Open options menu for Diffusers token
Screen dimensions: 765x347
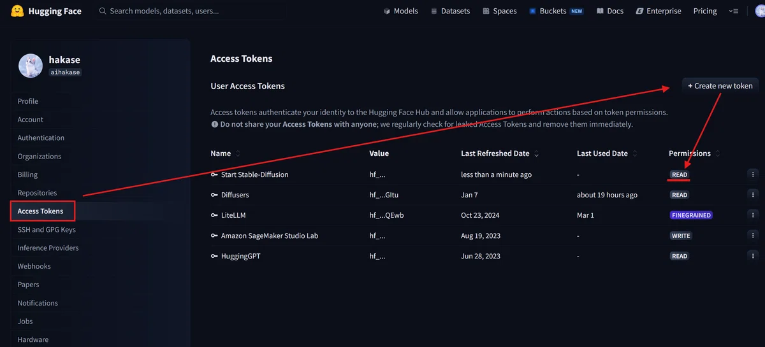[753, 195]
